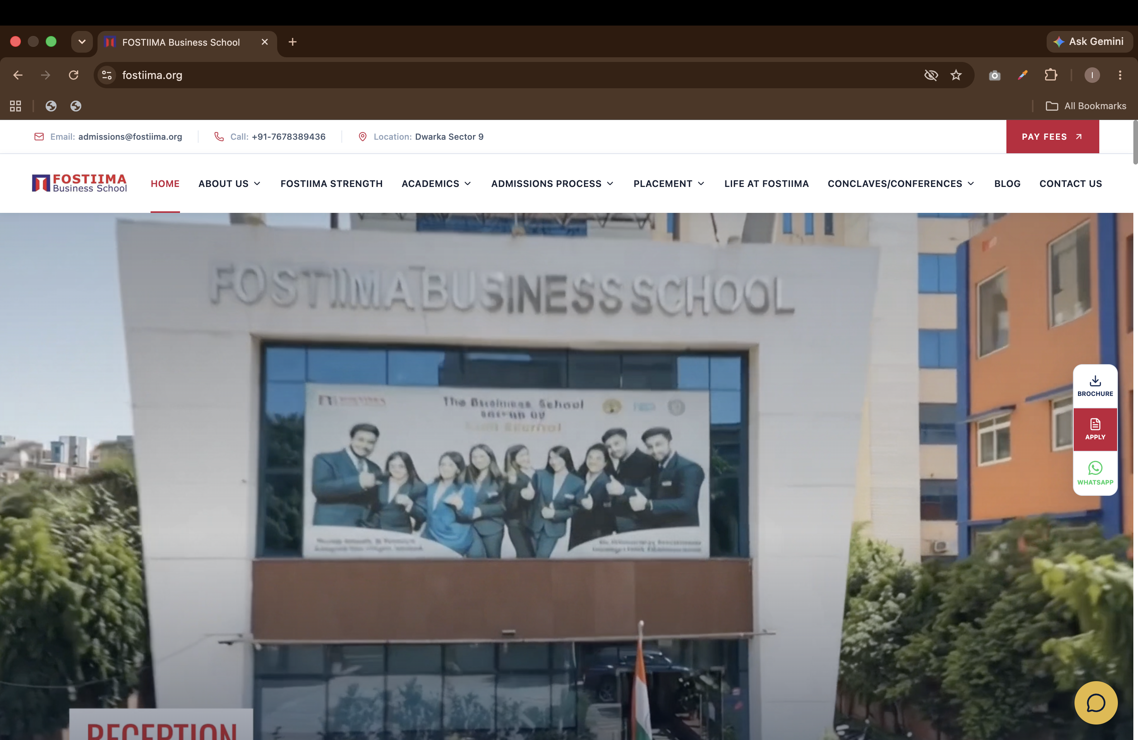1138x740 pixels.
Task: Open Chrome three-dot menu
Action: click(x=1120, y=75)
